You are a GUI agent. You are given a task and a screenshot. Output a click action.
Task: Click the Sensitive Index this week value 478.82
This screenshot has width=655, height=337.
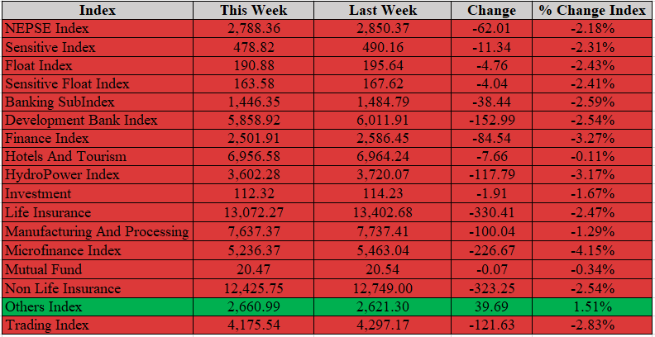(x=254, y=47)
